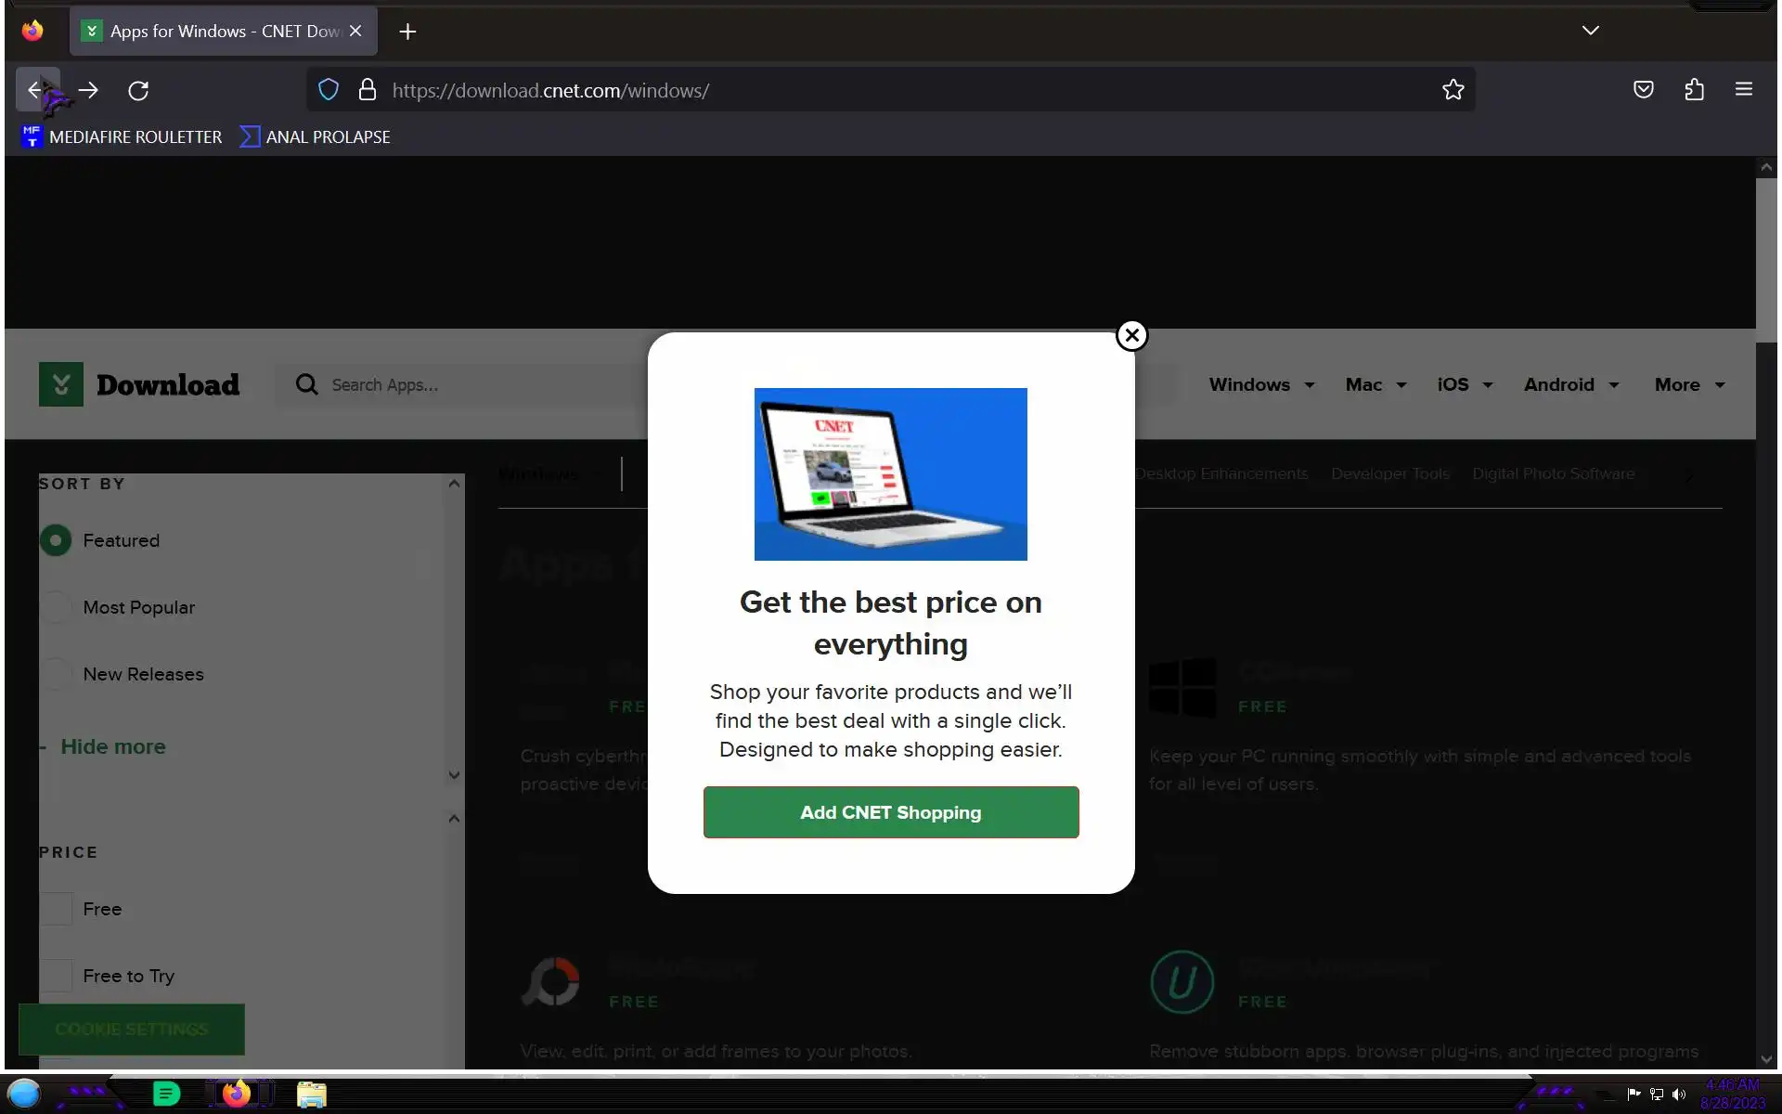Click the Add CNET Shopping button
Viewport: 1782px width, 1114px height.
pos(890,812)
